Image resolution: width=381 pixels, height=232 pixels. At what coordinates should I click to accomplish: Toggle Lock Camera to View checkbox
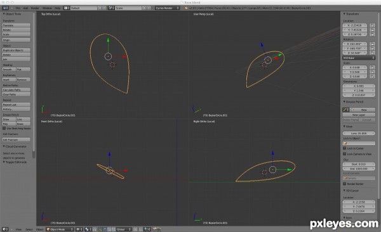point(345,154)
